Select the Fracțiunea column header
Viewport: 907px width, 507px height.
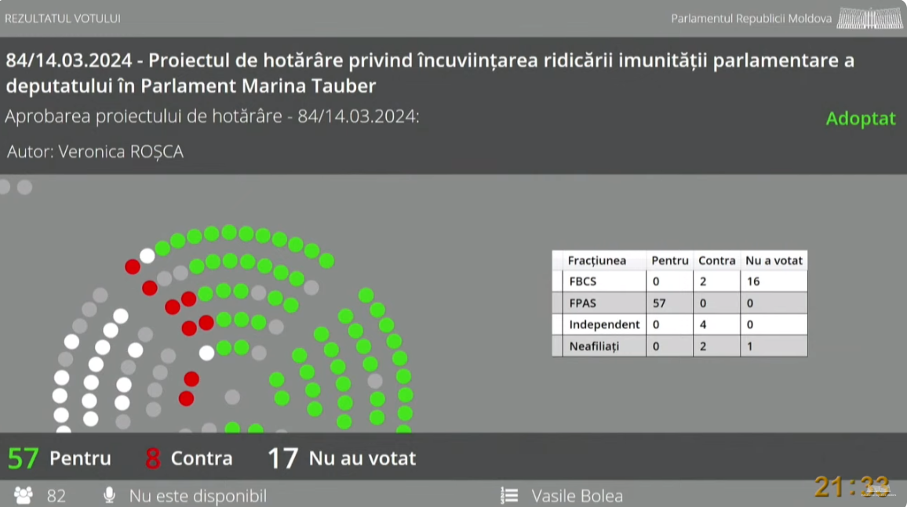(x=597, y=260)
